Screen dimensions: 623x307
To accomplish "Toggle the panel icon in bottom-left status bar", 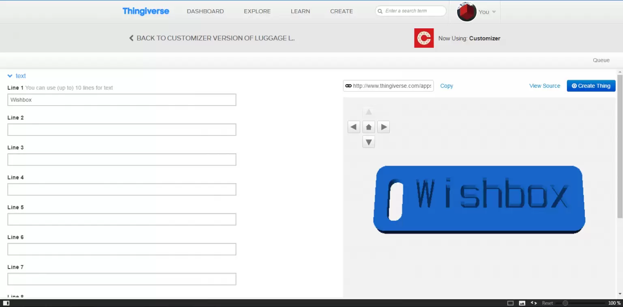I will (6, 303).
